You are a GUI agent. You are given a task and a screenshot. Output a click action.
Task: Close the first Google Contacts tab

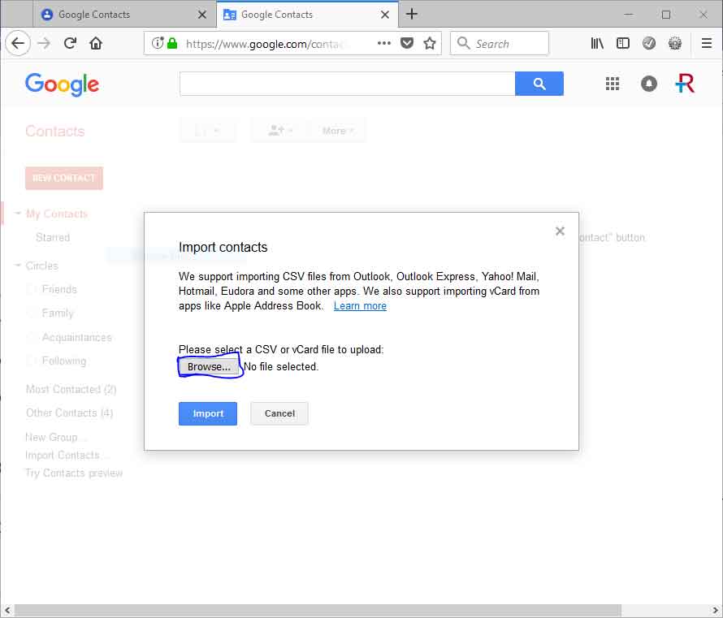pyautogui.click(x=202, y=15)
